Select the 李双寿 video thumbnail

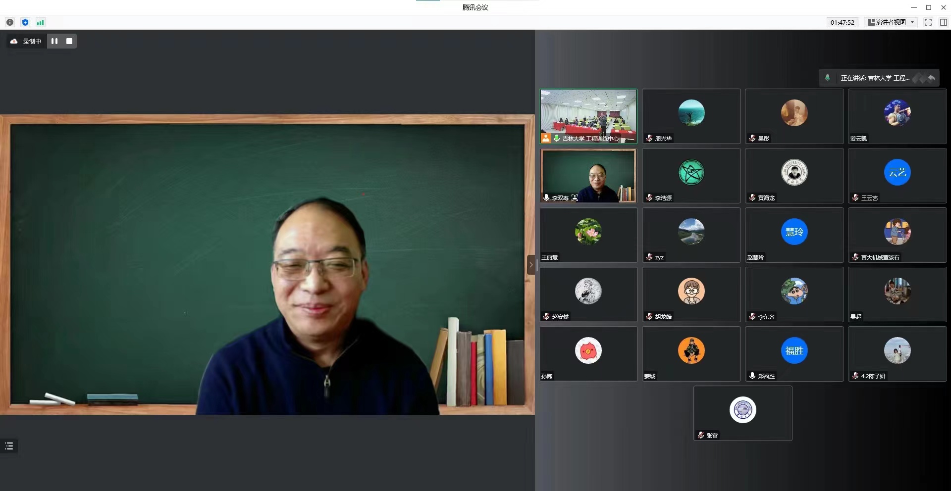pyautogui.click(x=588, y=176)
